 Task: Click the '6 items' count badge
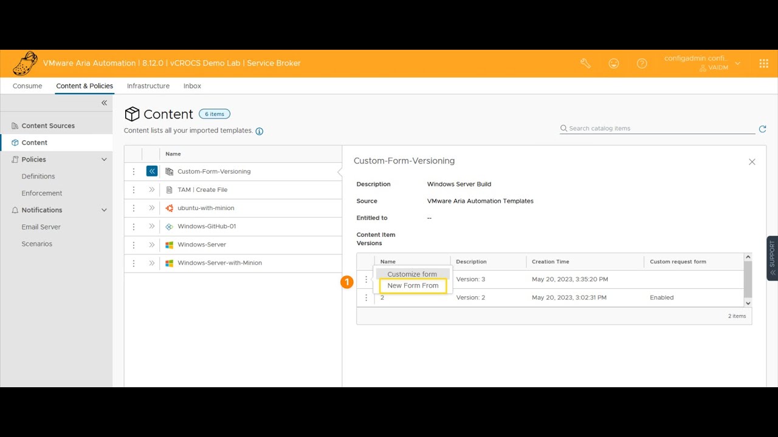215,114
